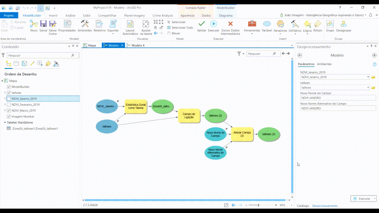Image resolution: width=379 pixels, height=213 pixels.
Task: Click Excluir Dados Intermediários icon
Action: [230, 24]
